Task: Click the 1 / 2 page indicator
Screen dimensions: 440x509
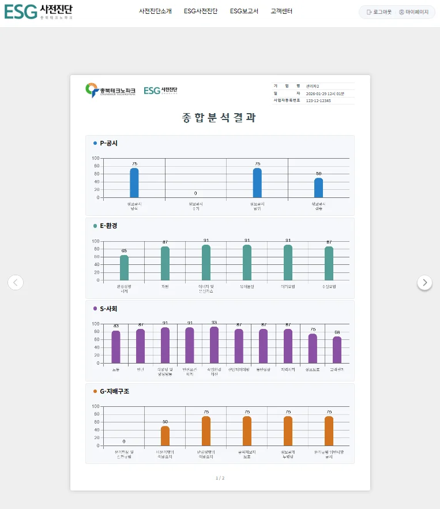Action: [x=220, y=478]
